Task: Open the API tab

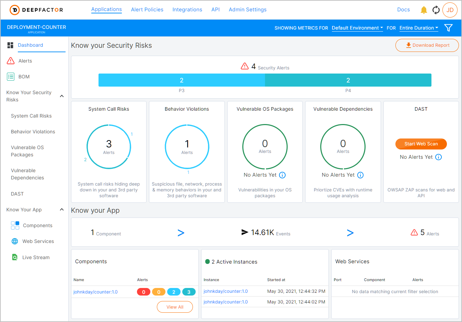Action: pos(216,10)
